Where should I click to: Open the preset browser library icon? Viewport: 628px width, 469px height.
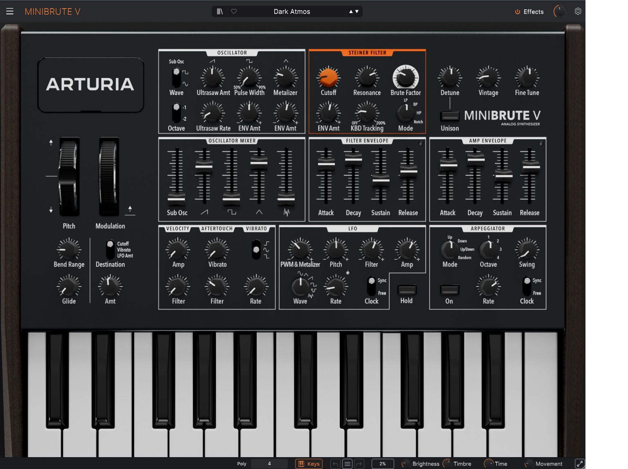pos(220,11)
